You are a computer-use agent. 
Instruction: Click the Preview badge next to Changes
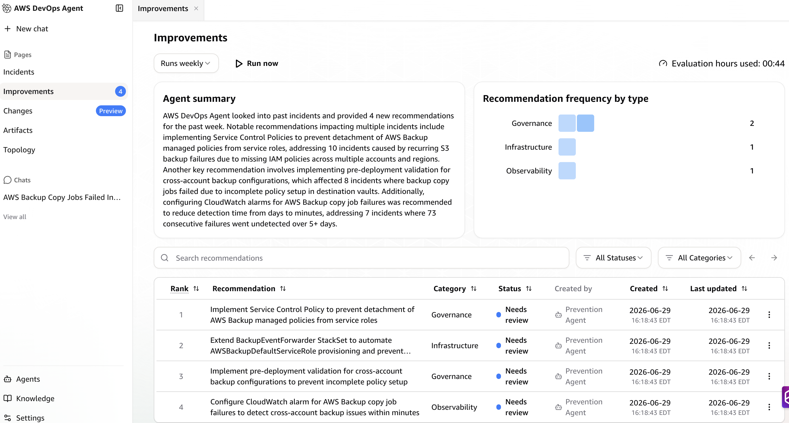(111, 111)
